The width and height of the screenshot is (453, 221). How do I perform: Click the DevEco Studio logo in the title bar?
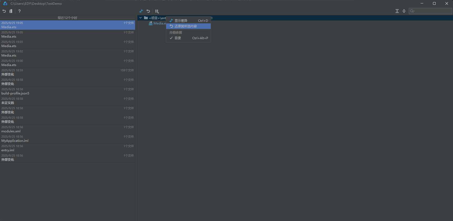[5, 3]
